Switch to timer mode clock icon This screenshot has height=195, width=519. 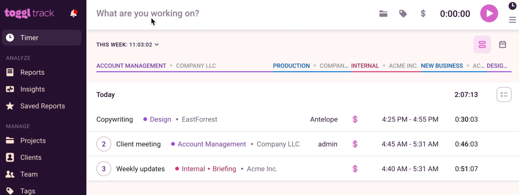(x=512, y=6)
